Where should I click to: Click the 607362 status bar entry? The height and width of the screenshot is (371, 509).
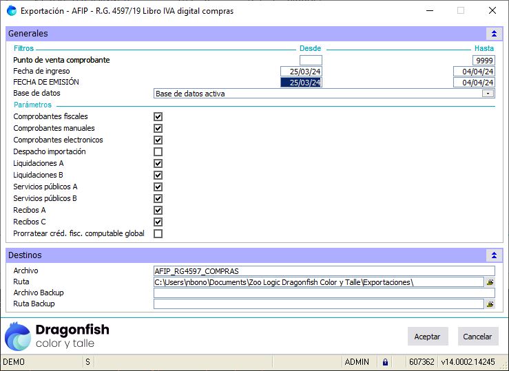pos(422,362)
